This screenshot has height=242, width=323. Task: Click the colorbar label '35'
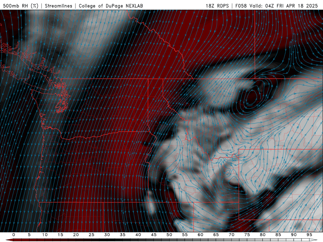point(123,235)
